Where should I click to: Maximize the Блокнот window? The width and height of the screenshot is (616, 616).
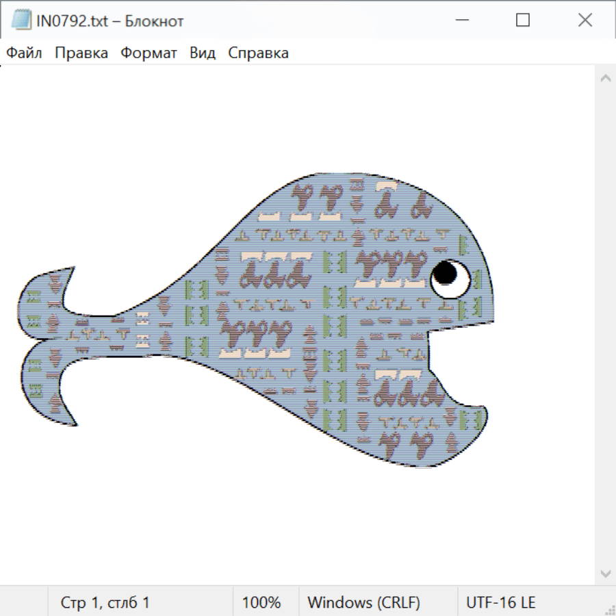click(x=522, y=21)
